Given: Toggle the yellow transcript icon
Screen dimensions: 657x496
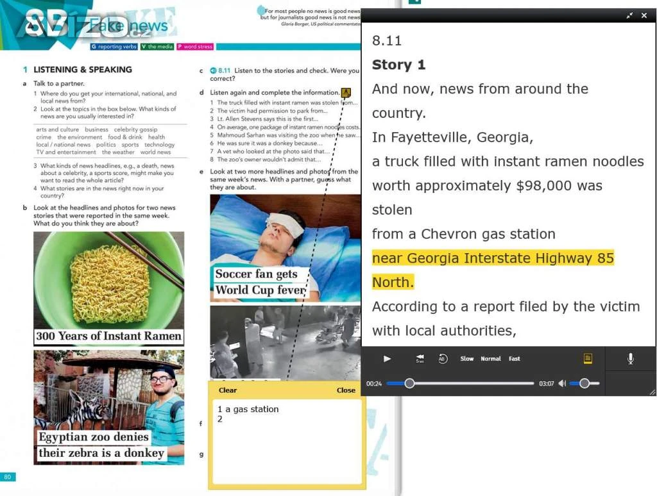Looking at the screenshot, I should click(x=588, y=359).
